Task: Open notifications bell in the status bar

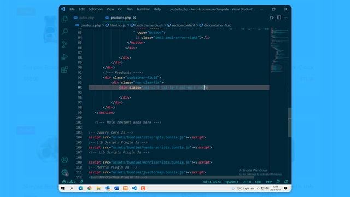Action: pos(286,182)
